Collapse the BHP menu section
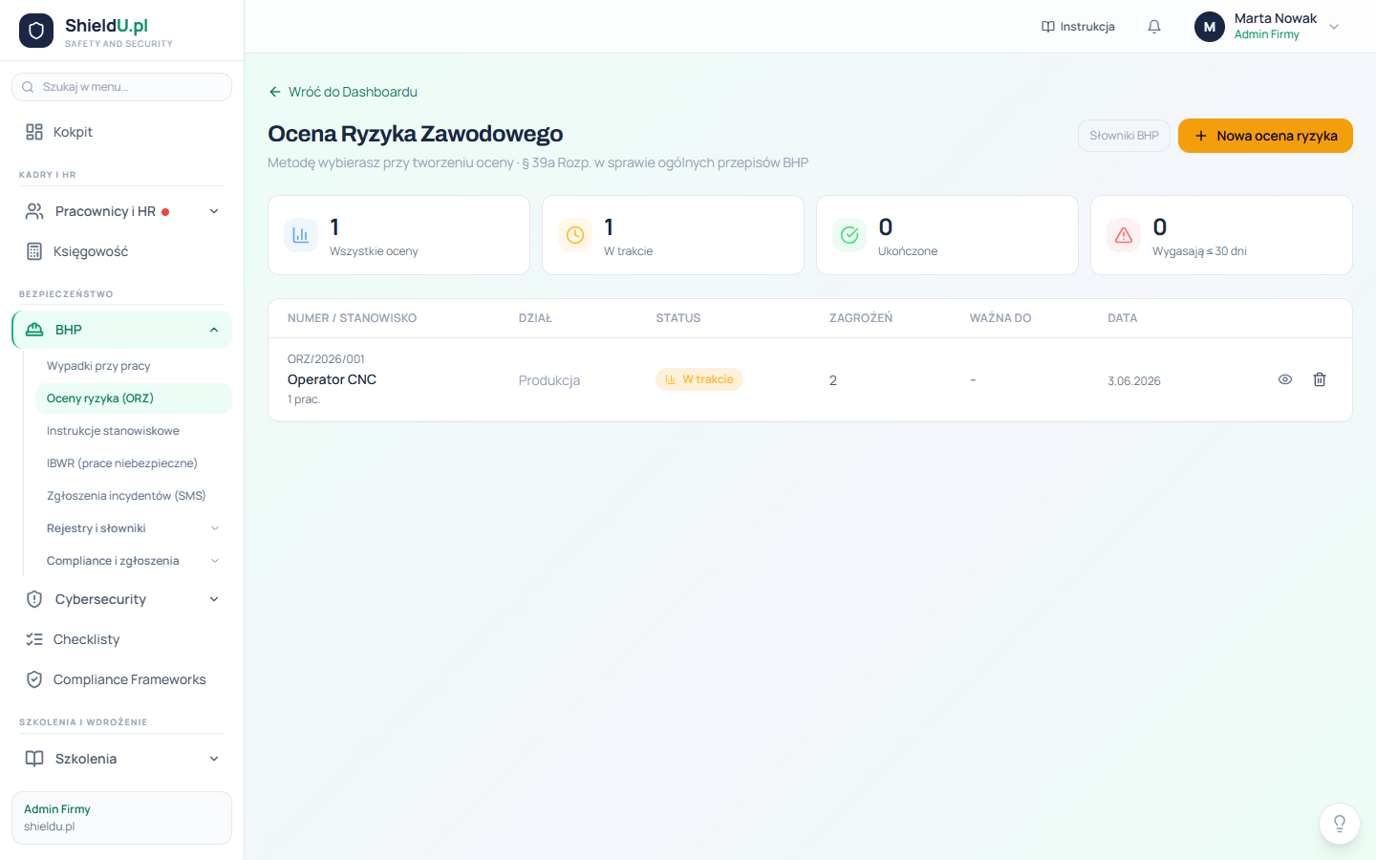Viewport: 1376px width, 860px height. coord(121,330)
